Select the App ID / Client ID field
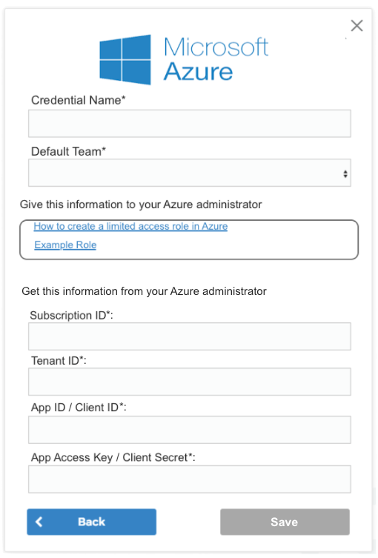 point(189,430)
